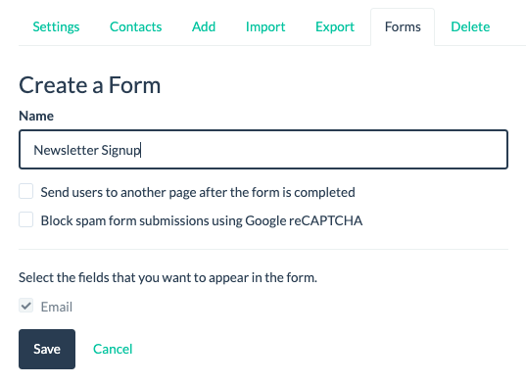Viewport: 526px width, 384px height.
Task: Cancel form creation
Action: tap(113, 349)
